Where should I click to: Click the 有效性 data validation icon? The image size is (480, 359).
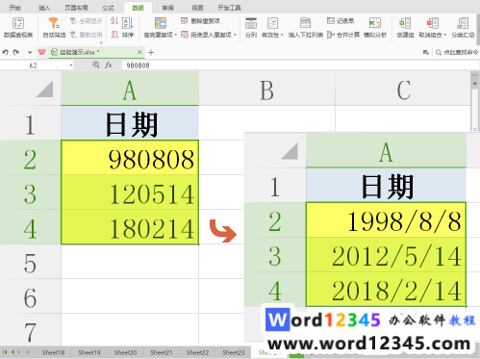[272, 23]
